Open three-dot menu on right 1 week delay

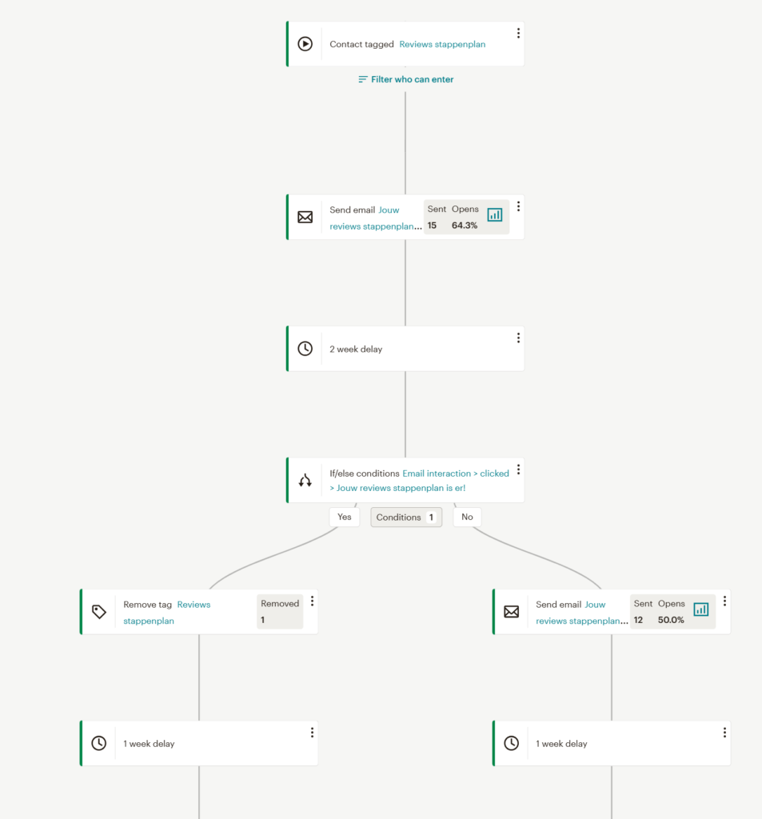coord(724,733)
